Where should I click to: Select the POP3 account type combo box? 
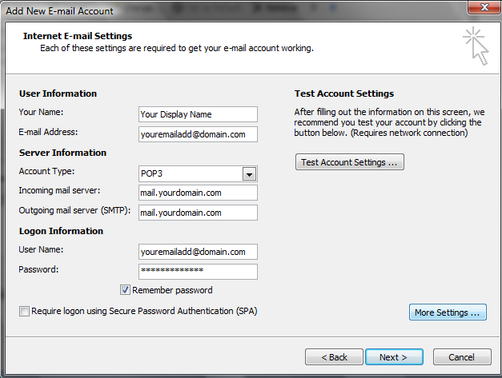190,174
